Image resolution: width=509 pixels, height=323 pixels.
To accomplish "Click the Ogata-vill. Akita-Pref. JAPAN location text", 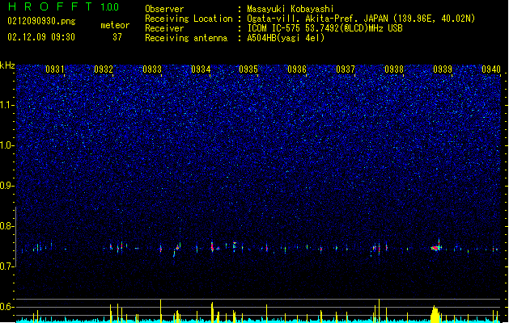I will (361, 19).
